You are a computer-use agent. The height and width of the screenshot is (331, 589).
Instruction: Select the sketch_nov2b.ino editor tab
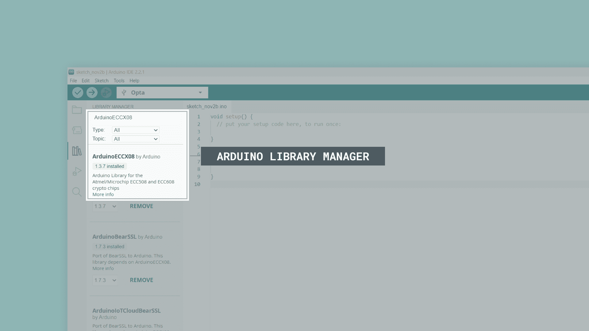pyautogui.click(x=207, y=106)
